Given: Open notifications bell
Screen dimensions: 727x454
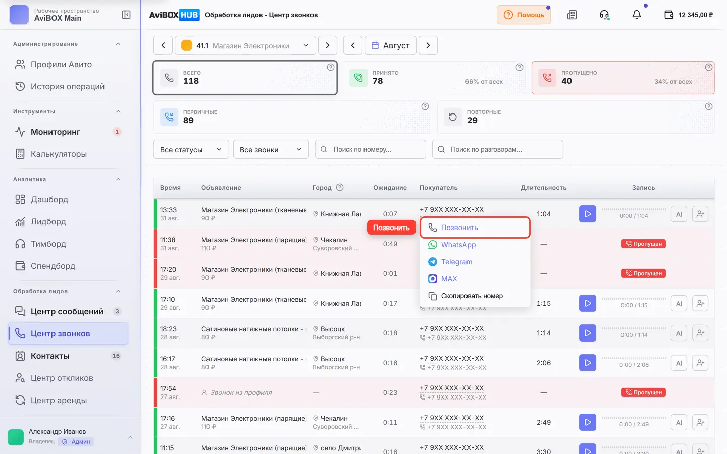Looking at the screenshot, I should coord(637,15).
